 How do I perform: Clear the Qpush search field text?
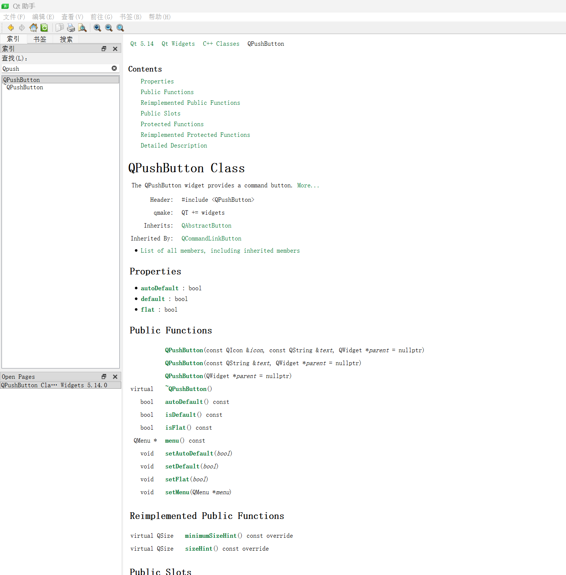pos(114,68)
